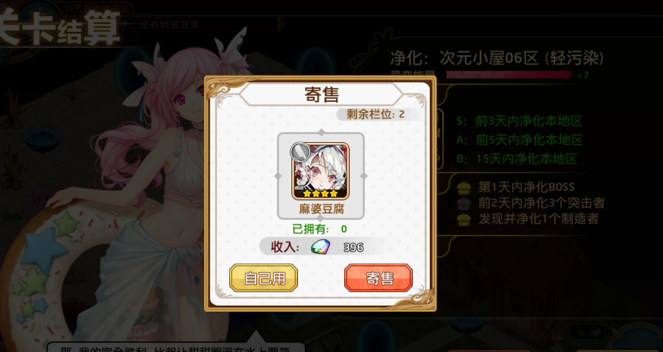Viewport: 663px width, 352px height.
Task: Click the four-star rating on portrait
Action: coord(321,194)
